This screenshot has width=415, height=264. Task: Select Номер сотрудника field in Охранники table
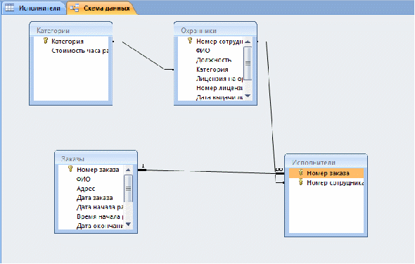[x=219, y=42]
